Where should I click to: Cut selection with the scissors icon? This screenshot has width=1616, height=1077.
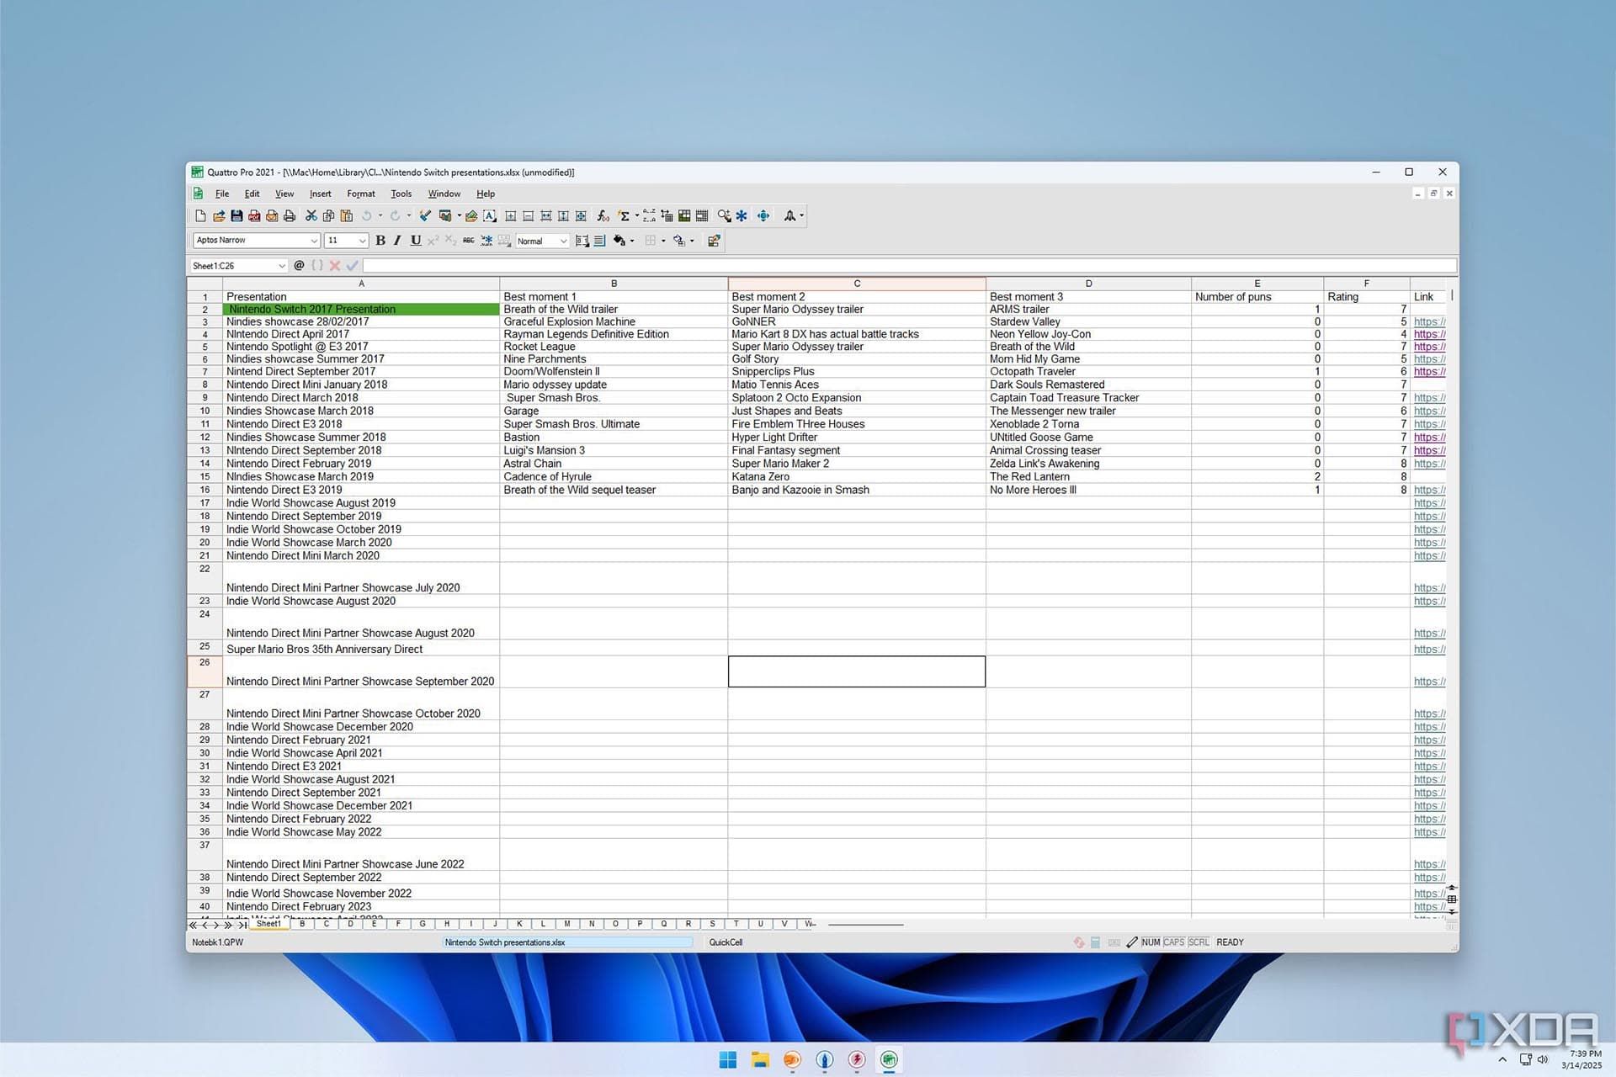pyautogui.click(x=311, y=216)
